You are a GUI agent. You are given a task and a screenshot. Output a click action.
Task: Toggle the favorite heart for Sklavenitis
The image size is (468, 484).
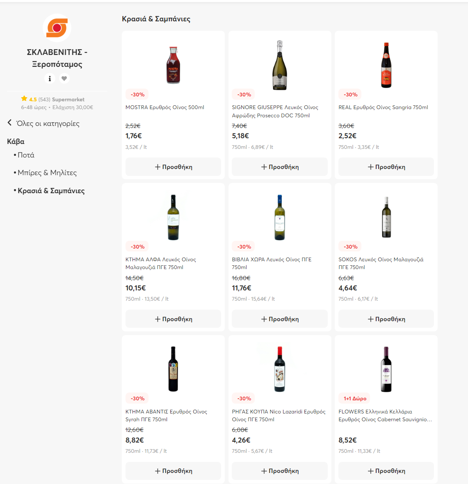(x=64, y=78)
